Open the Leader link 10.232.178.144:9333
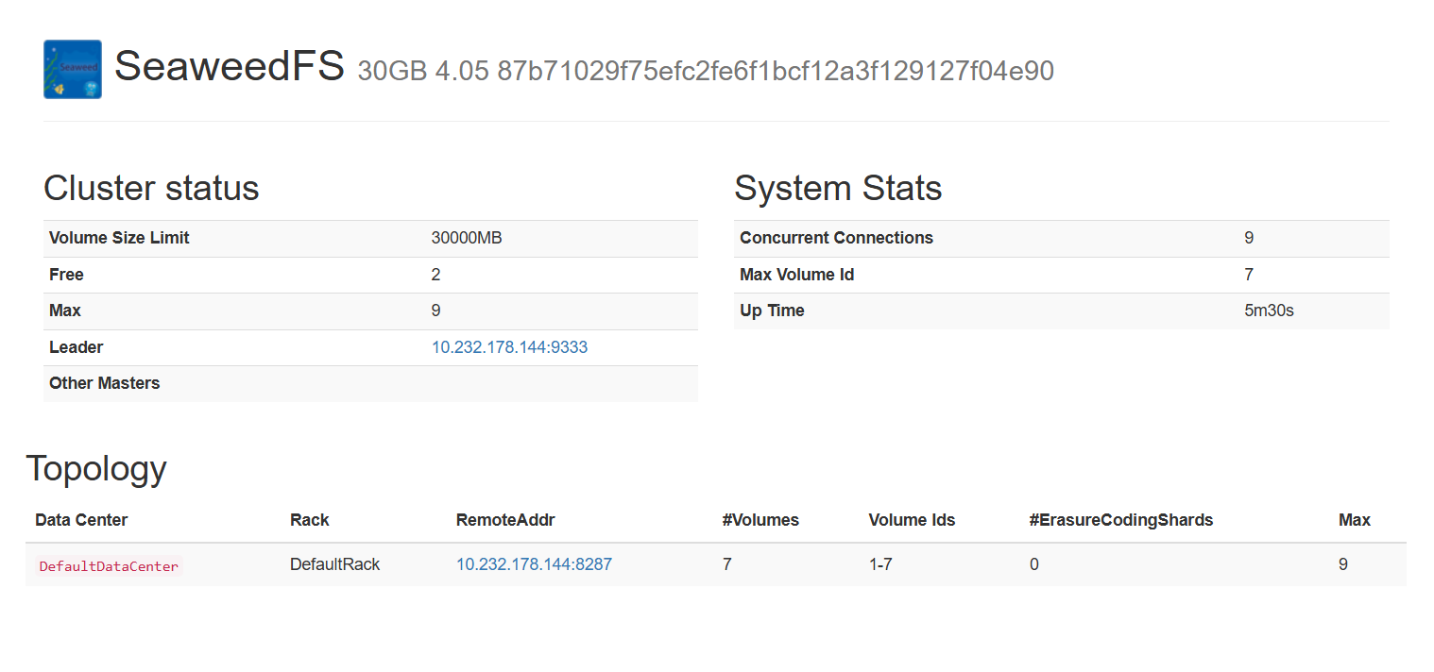 tap(509, 347)
